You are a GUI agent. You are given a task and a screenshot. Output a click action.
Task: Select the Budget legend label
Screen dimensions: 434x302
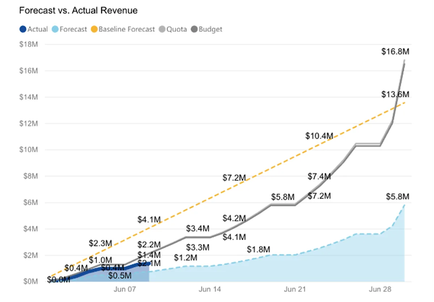(210, 29)
